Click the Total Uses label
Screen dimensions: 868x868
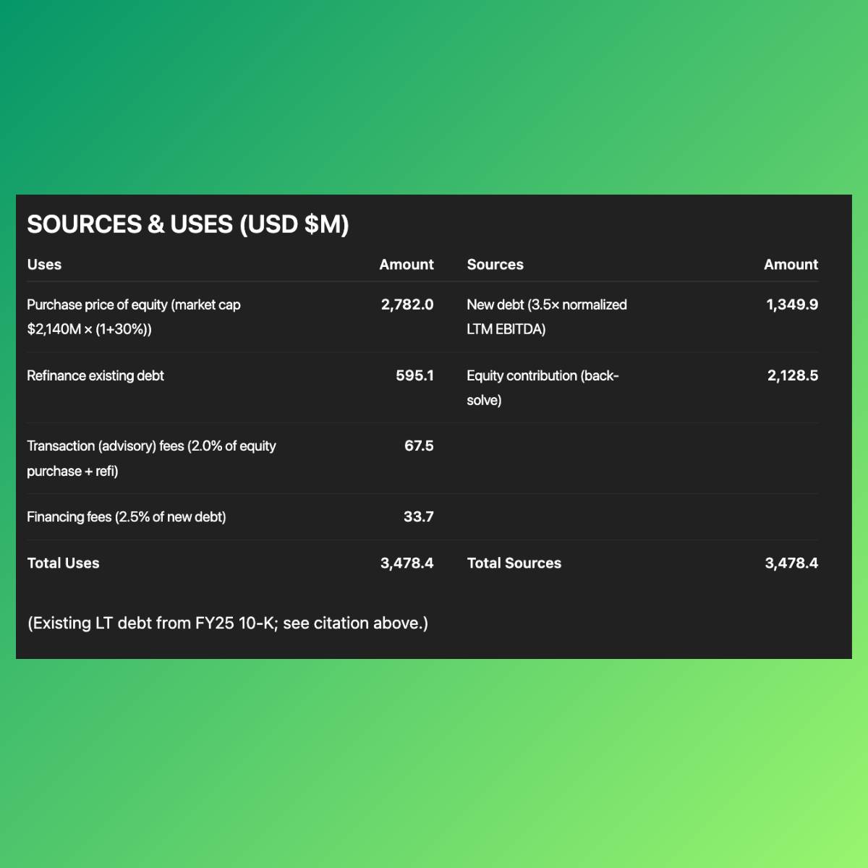coord(63,563)
